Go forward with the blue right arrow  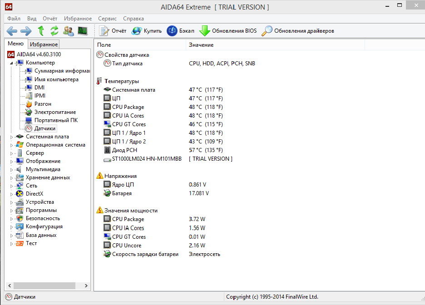[26, 31]
